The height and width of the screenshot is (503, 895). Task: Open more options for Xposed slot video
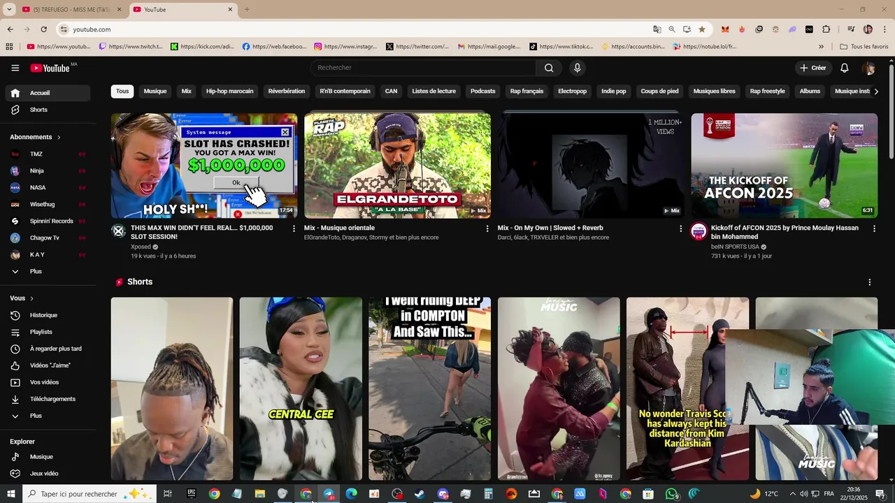(294, 228)
